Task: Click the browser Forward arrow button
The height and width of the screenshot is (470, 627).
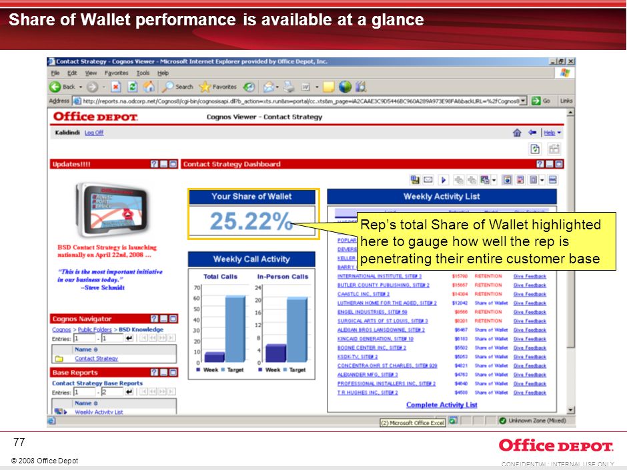Action: click(x=92, y=87)
